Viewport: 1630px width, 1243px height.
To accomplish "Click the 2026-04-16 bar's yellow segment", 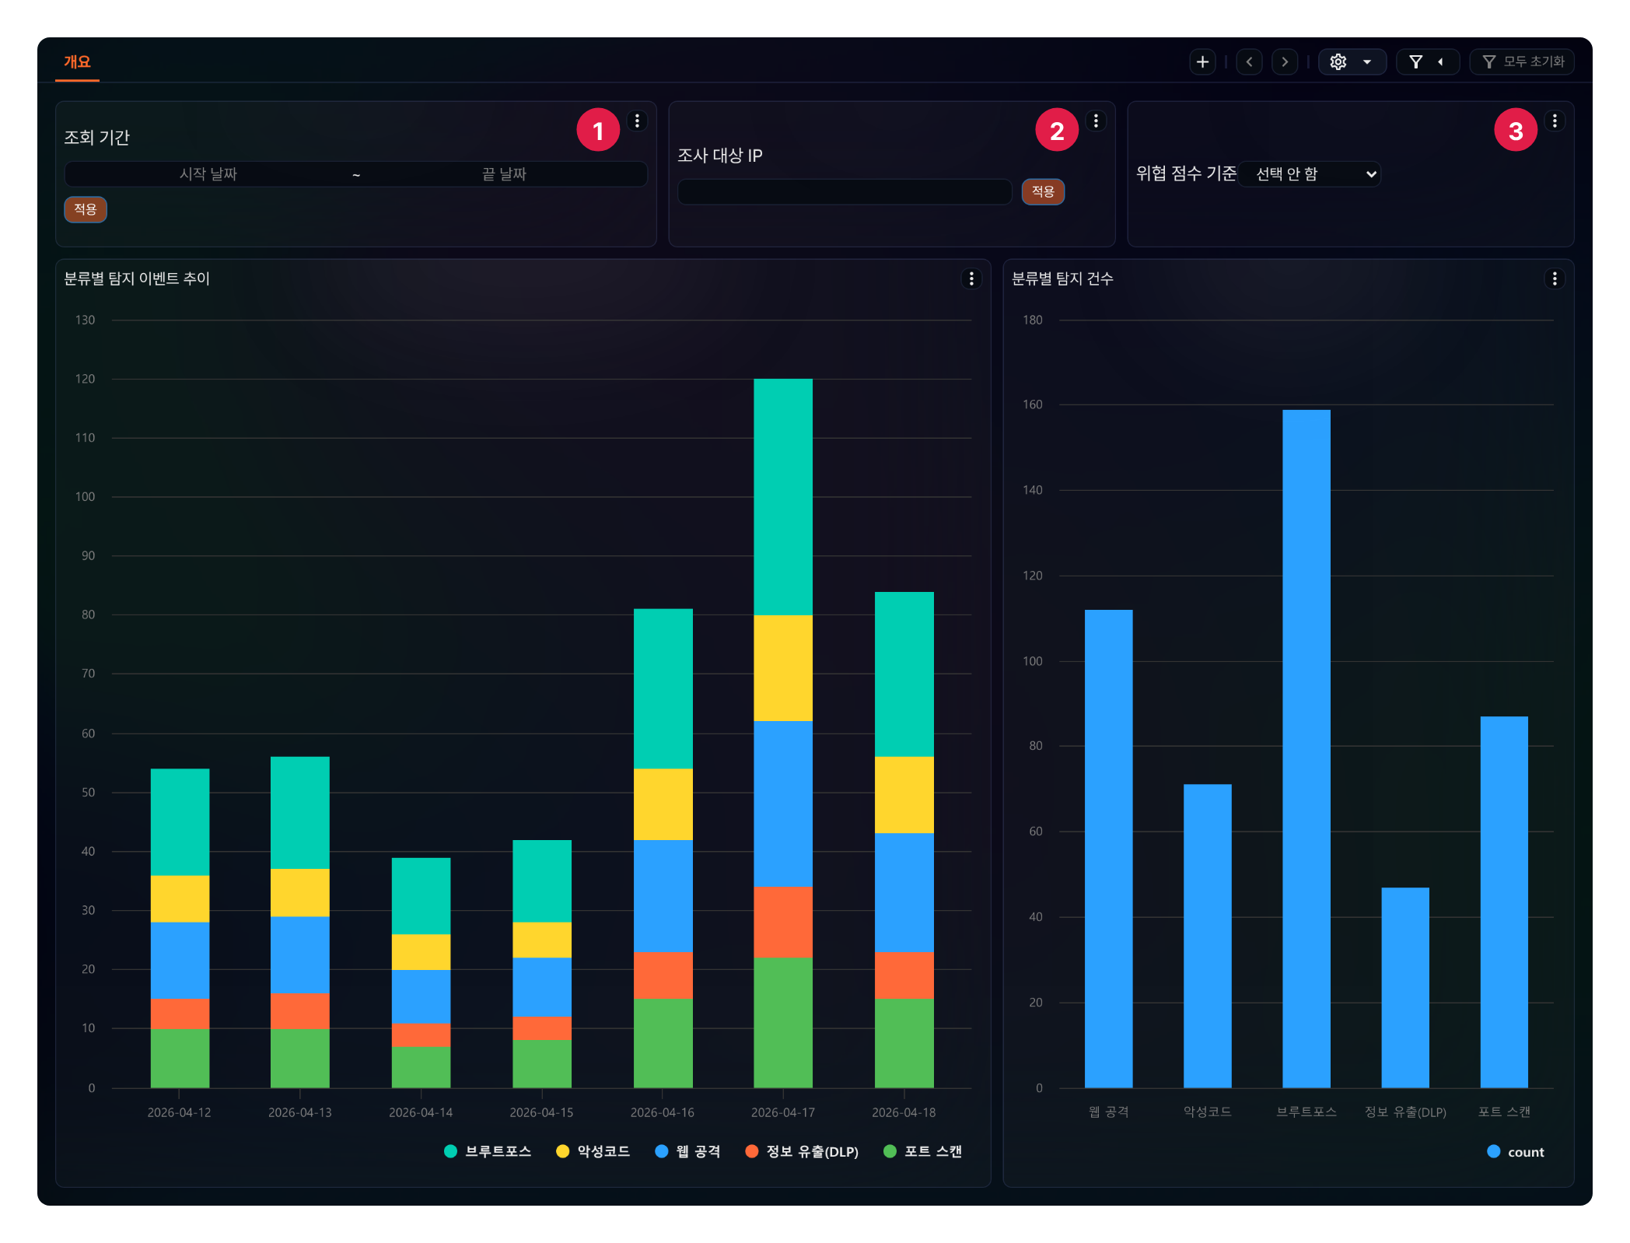I will click(663, 804).
